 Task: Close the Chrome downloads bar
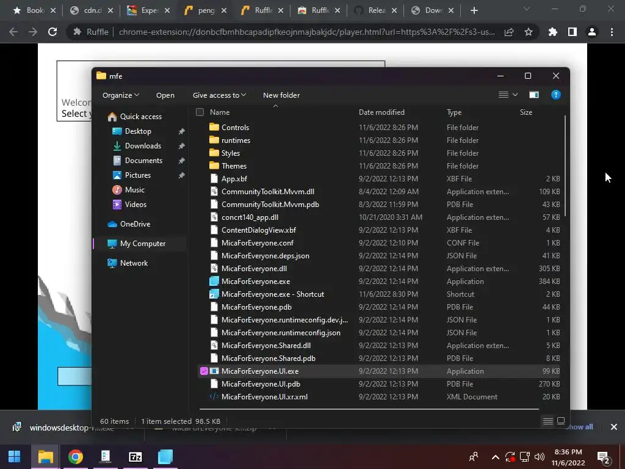[614, 427]
